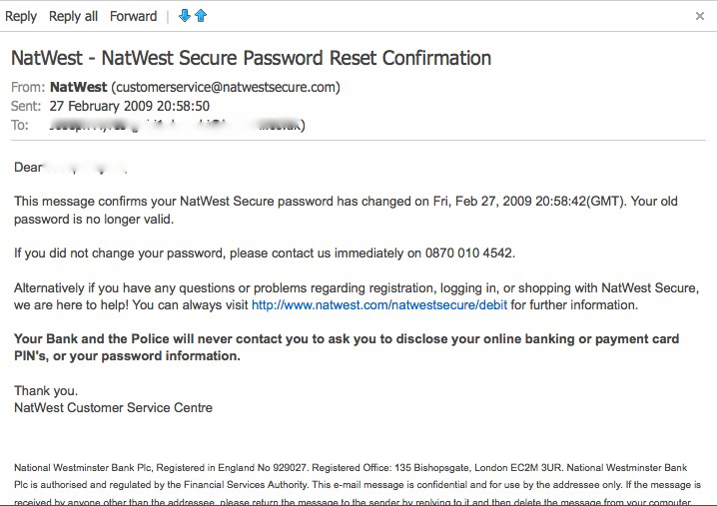Click the paragraph confirming the password change
Viewport: 717px width, 506px height.
346,210
